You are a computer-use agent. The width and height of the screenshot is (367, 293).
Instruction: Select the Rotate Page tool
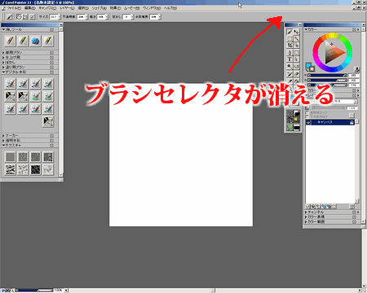[x=297, y=66]
